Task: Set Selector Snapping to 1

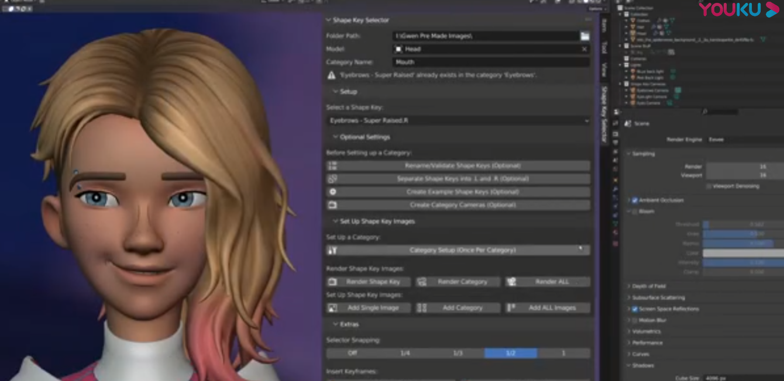Action: pos(563,353)
